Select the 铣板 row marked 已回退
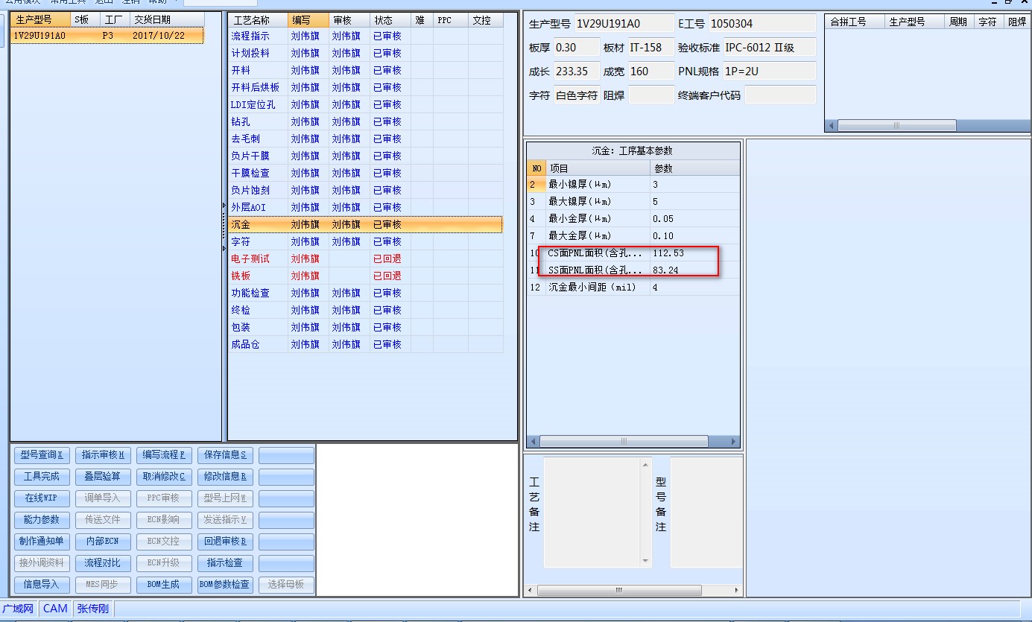This screenshot has width=1032, height=622. click(365, 276)
